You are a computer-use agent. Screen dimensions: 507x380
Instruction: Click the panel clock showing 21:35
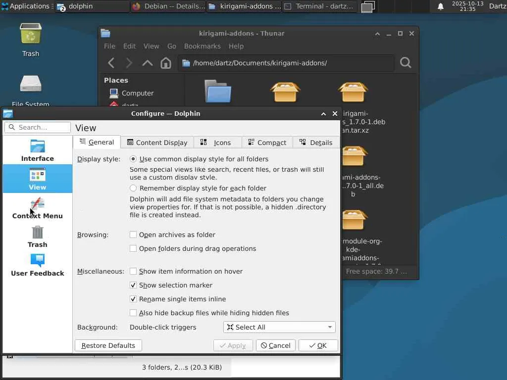click(467, 6)
